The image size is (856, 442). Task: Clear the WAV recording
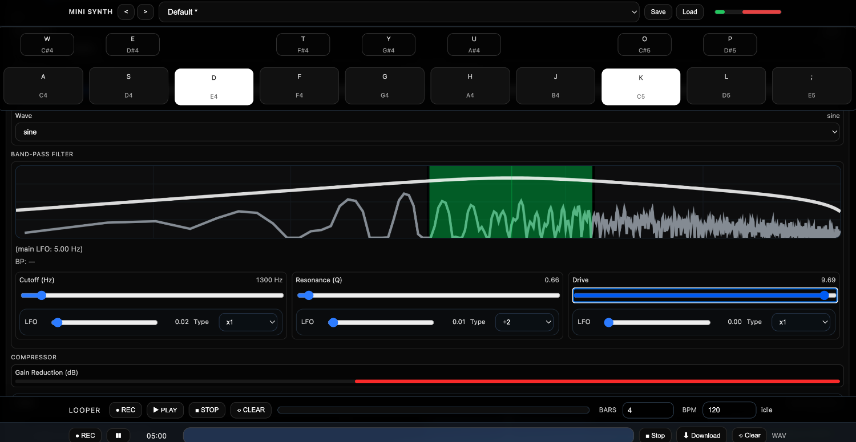[x=749, y=435]
